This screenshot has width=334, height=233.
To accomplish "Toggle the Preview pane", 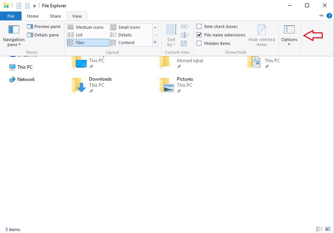I will point(44,26).
